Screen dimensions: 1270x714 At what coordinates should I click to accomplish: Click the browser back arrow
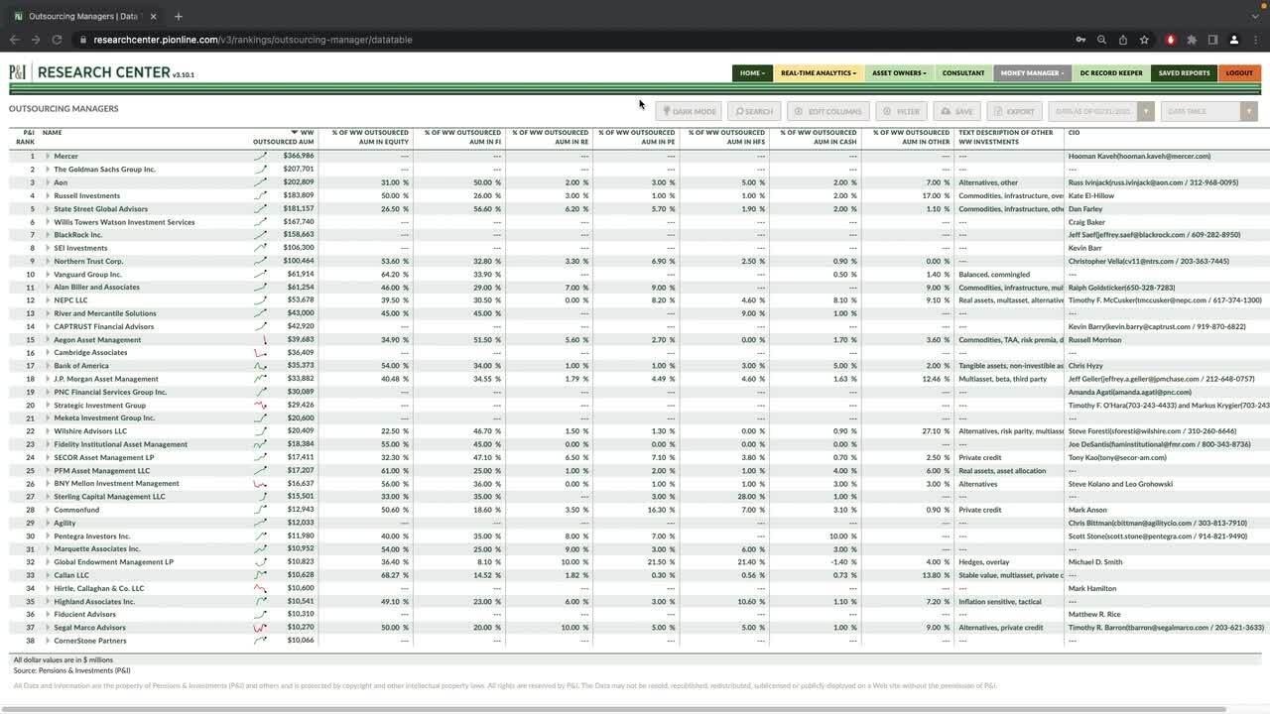[x=14, y=40]
